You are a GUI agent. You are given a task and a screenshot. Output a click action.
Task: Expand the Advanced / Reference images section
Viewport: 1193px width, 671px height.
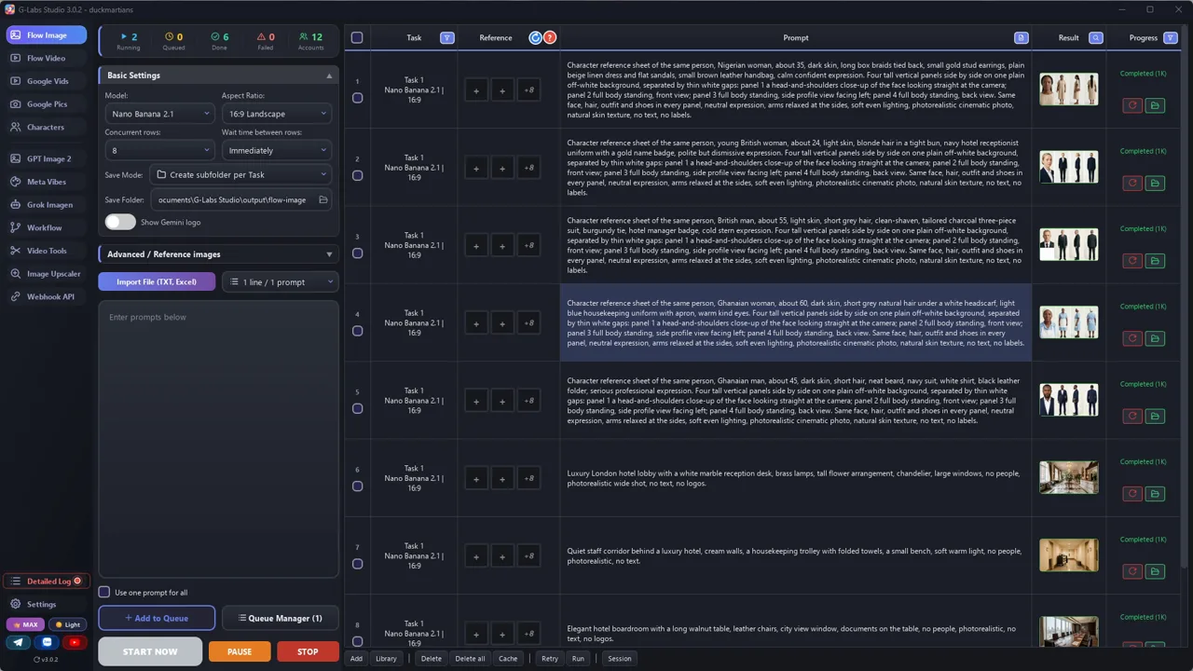tap(218, 253)
